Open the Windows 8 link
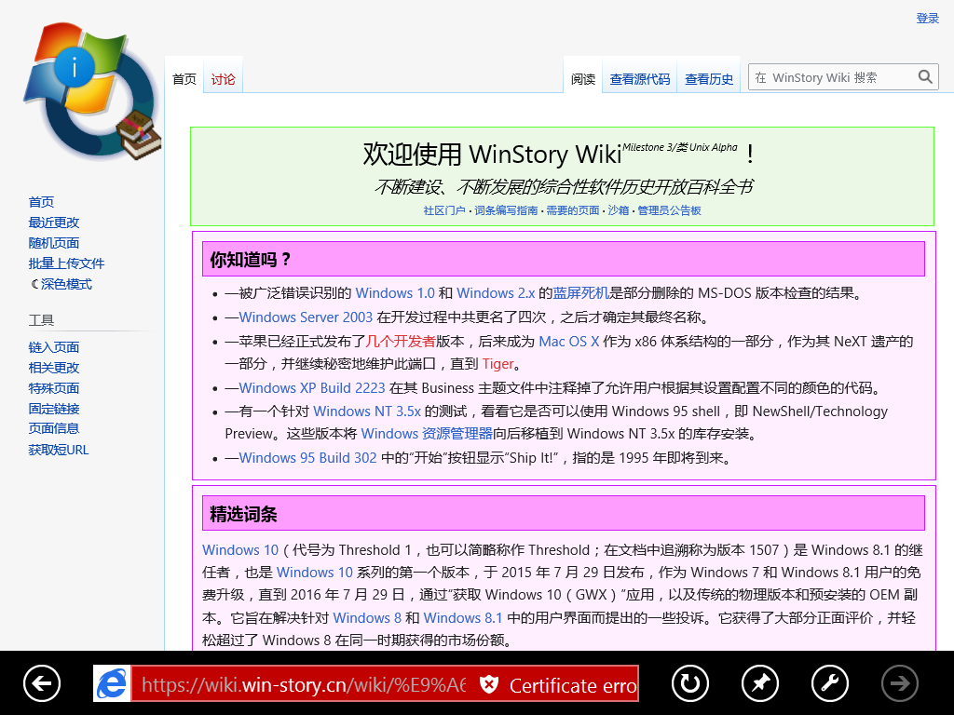 367,618
